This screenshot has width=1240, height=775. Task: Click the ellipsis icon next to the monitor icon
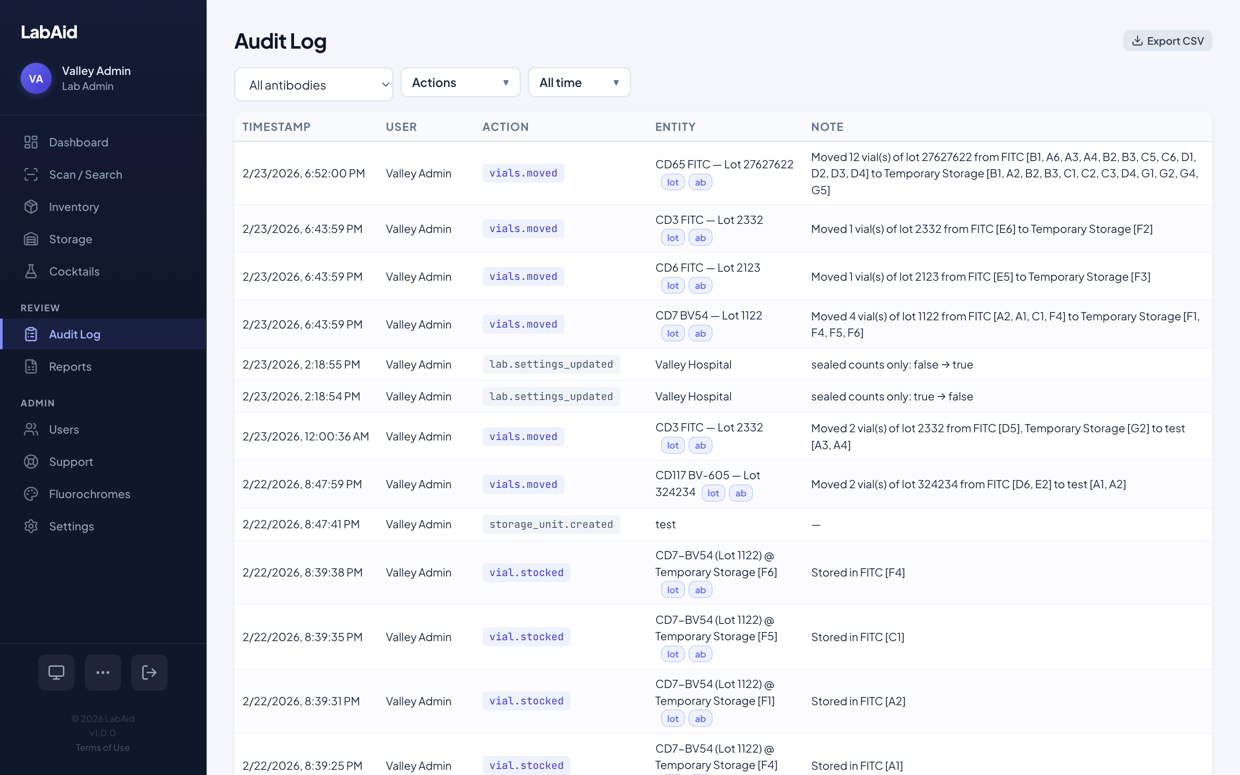click(102, 672)
